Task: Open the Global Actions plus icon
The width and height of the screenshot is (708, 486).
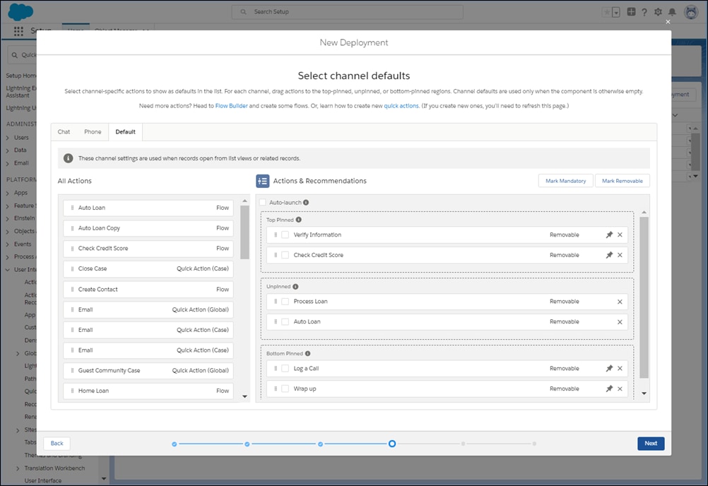Action: [x=631, y=12]
